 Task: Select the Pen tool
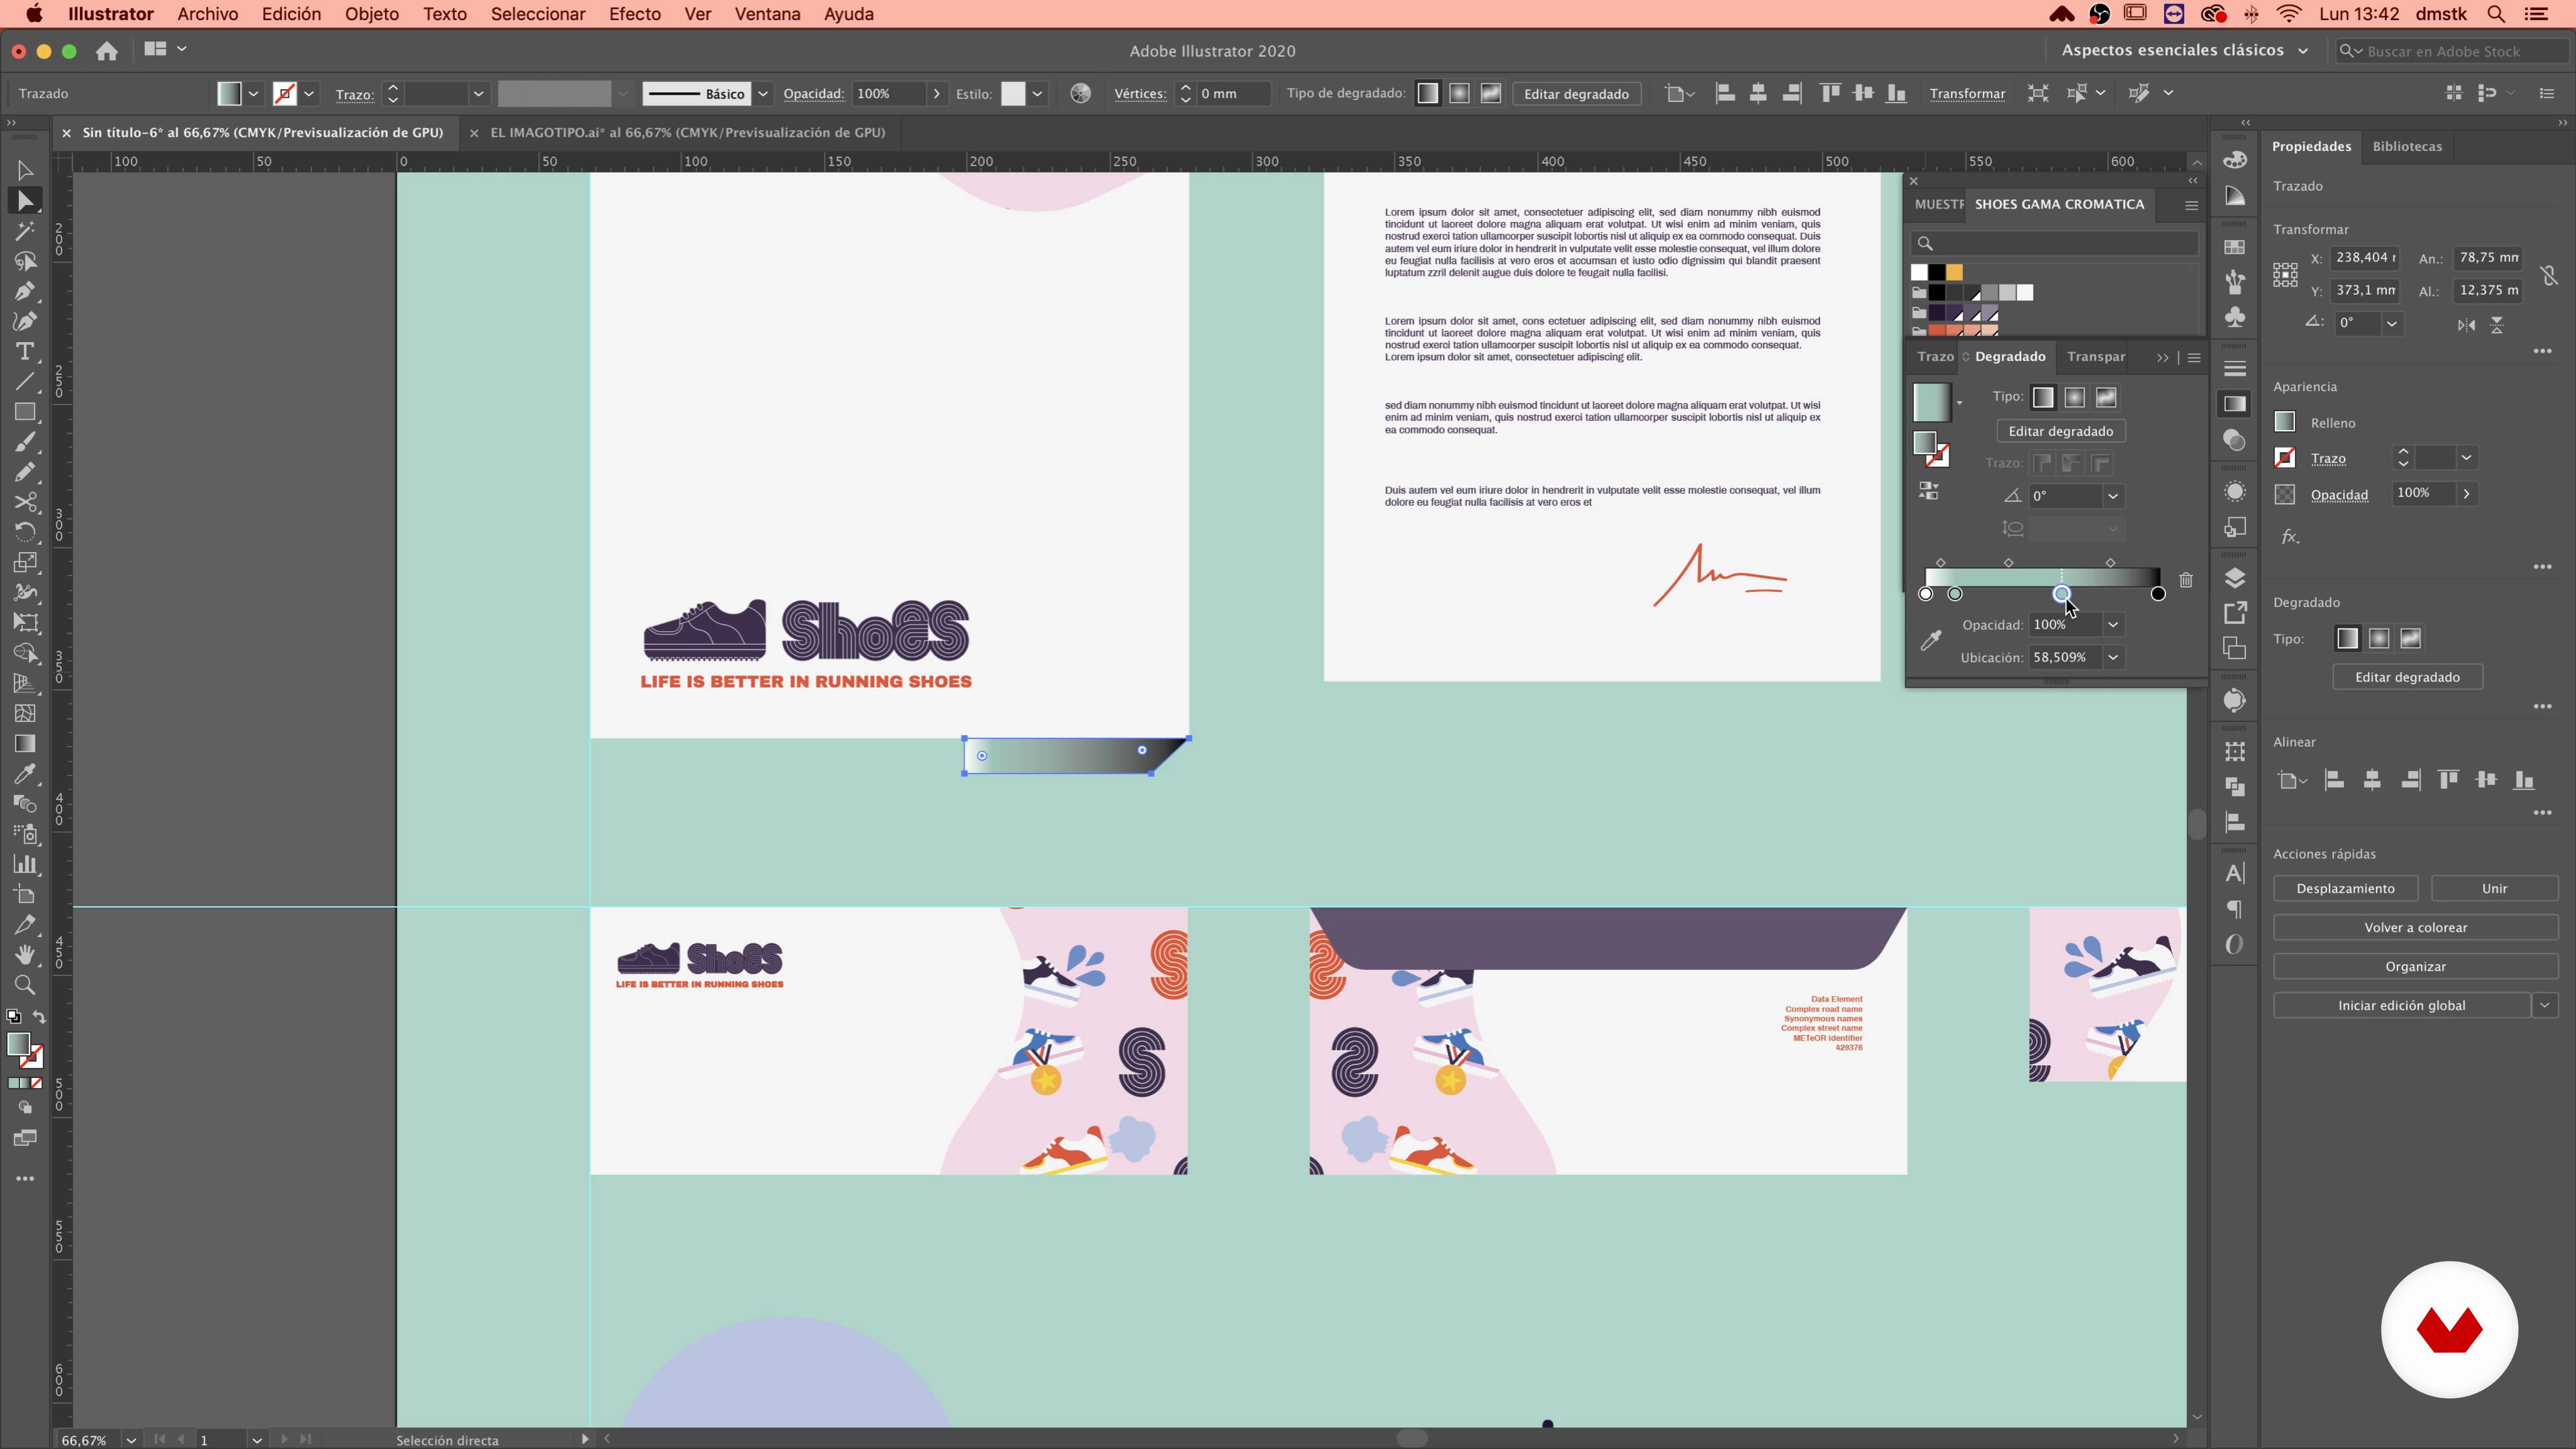25,291
